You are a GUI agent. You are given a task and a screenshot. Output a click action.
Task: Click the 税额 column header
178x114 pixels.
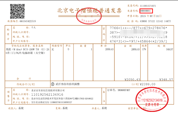(161, 46)
